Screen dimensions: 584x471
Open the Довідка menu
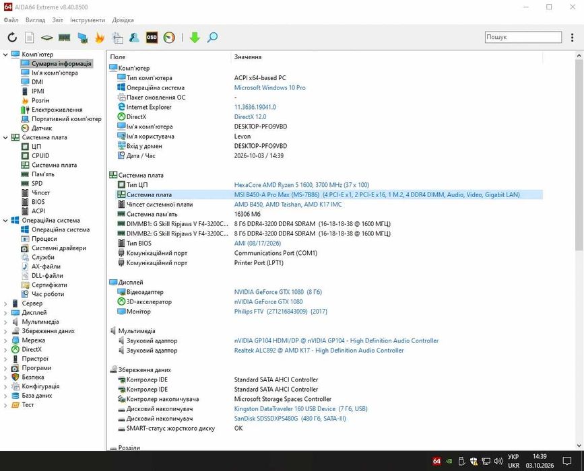click(x=123, y=20)
